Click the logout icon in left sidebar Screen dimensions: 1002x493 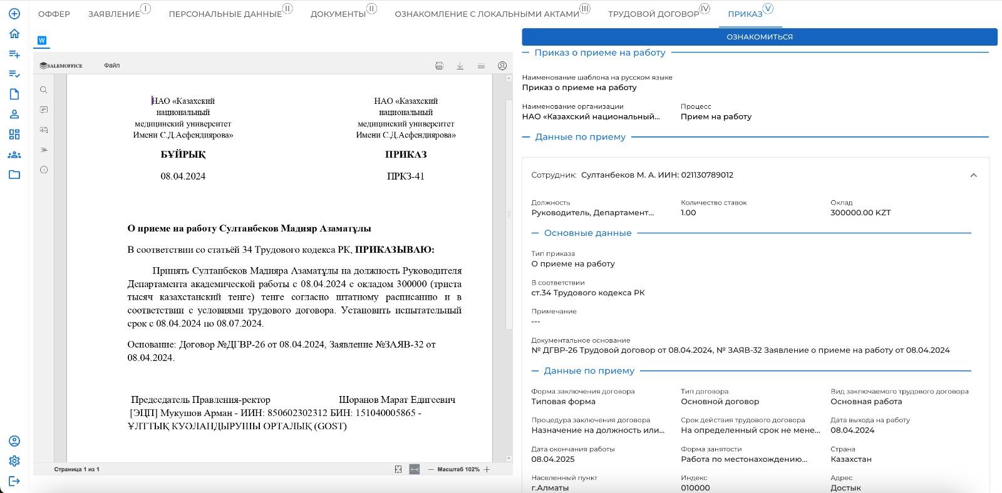point(14,481)
